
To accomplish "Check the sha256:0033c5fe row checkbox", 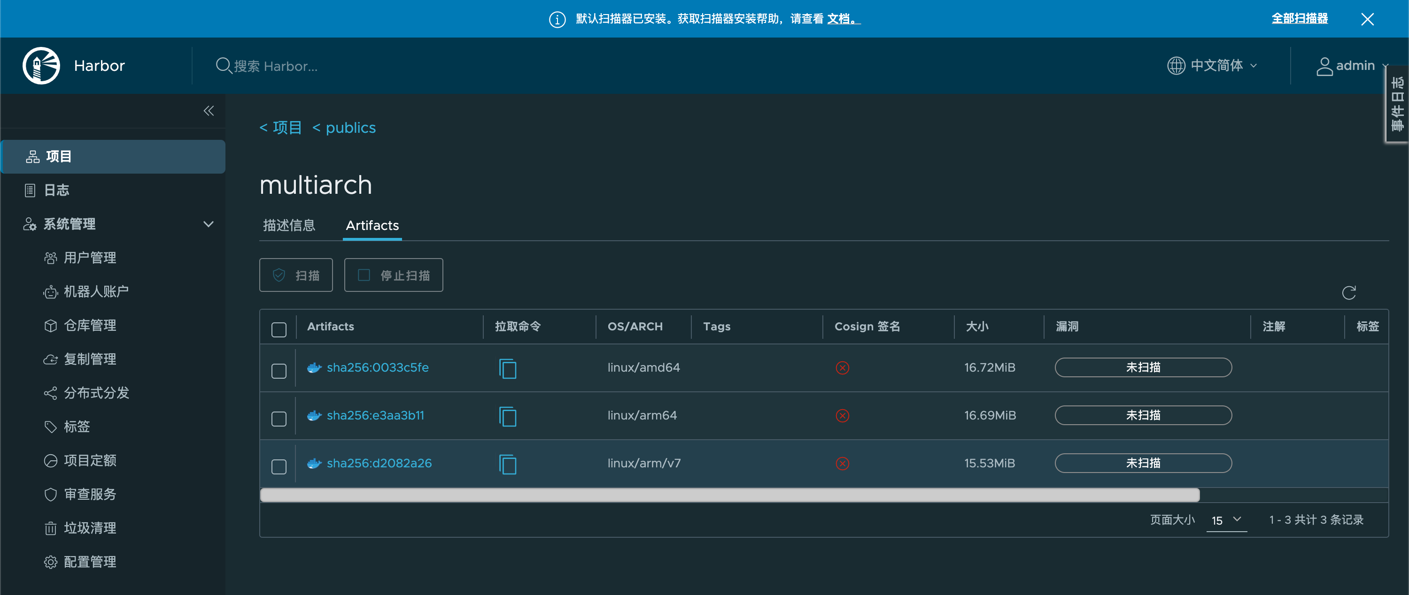I will [279, 371].
